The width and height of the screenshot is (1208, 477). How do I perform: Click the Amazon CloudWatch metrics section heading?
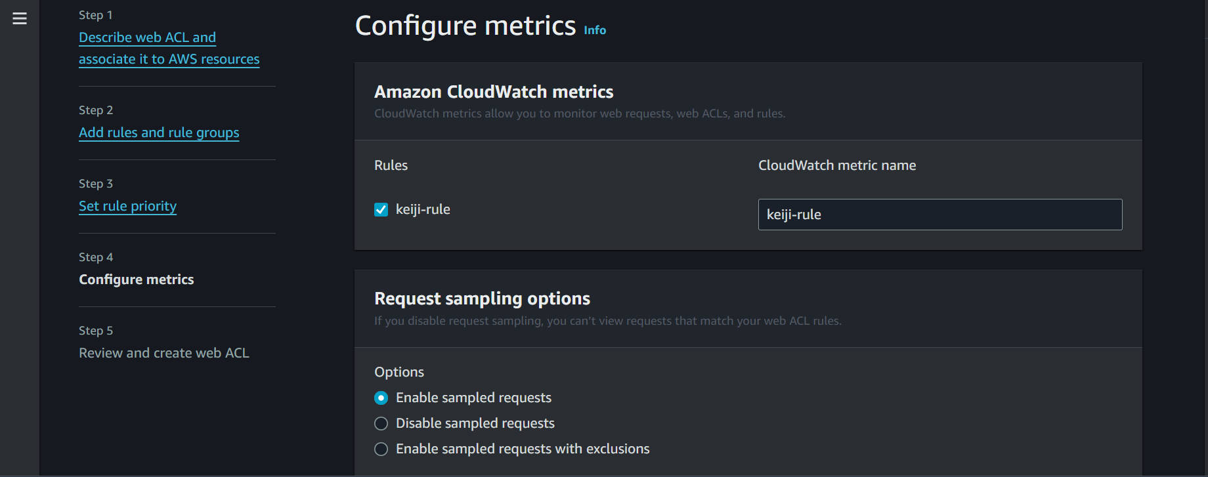coord(494,92)
